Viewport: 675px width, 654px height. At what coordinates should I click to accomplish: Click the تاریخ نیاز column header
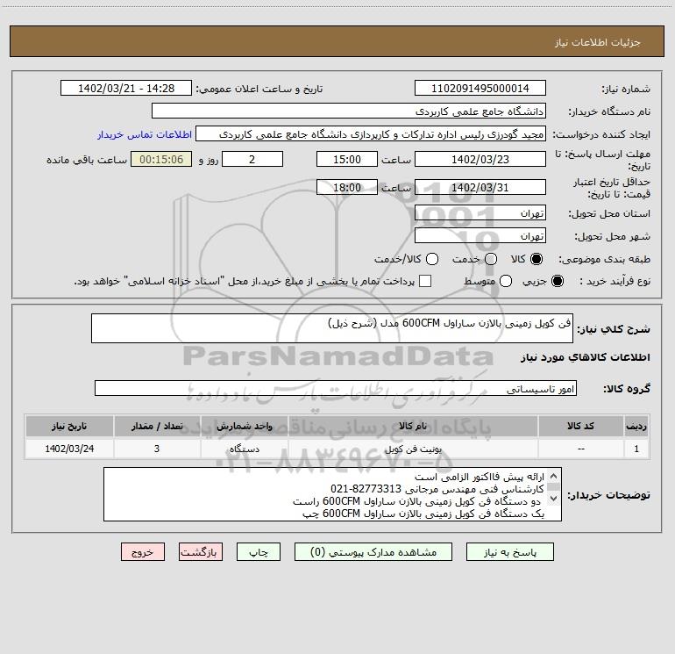[x=69, y=427]
